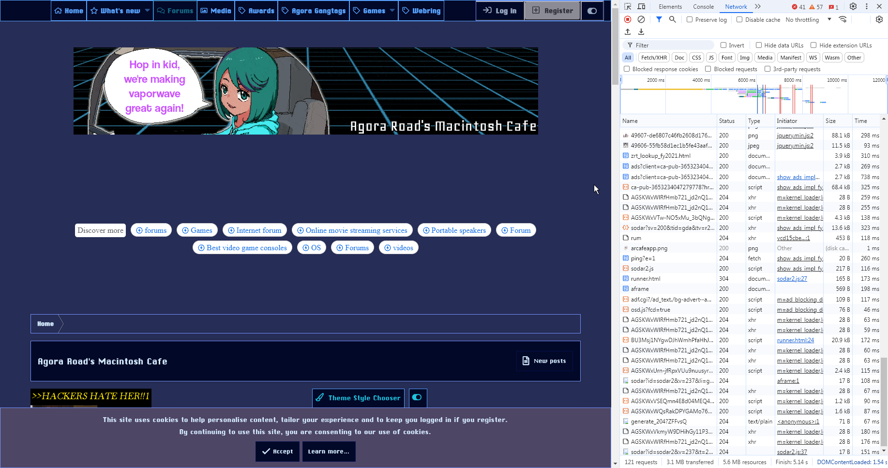
Task: Switch to the Console tab
Action: coord(703,7)
